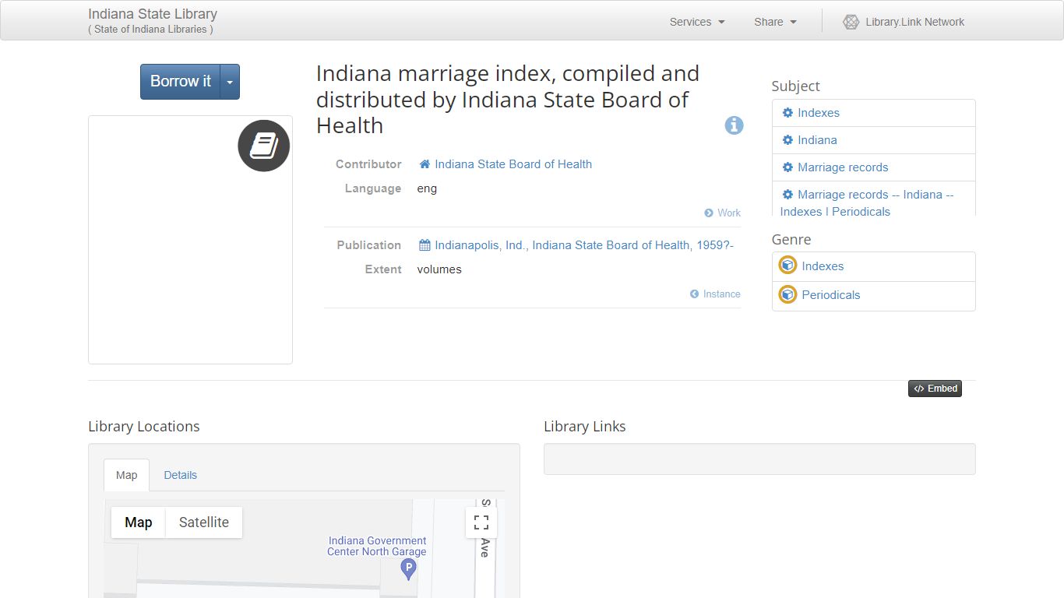Click the arrow icon beside Instance label
1064x598 pixels.
pos(694,294)
